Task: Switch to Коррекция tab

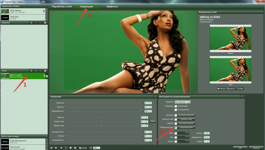Action: click(x=87, y=6)
